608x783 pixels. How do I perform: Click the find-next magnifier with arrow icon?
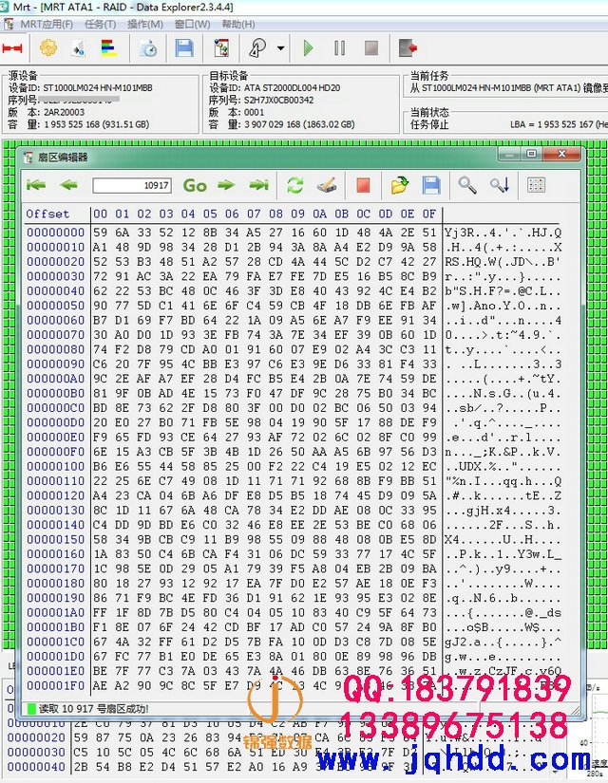point(500,185)
